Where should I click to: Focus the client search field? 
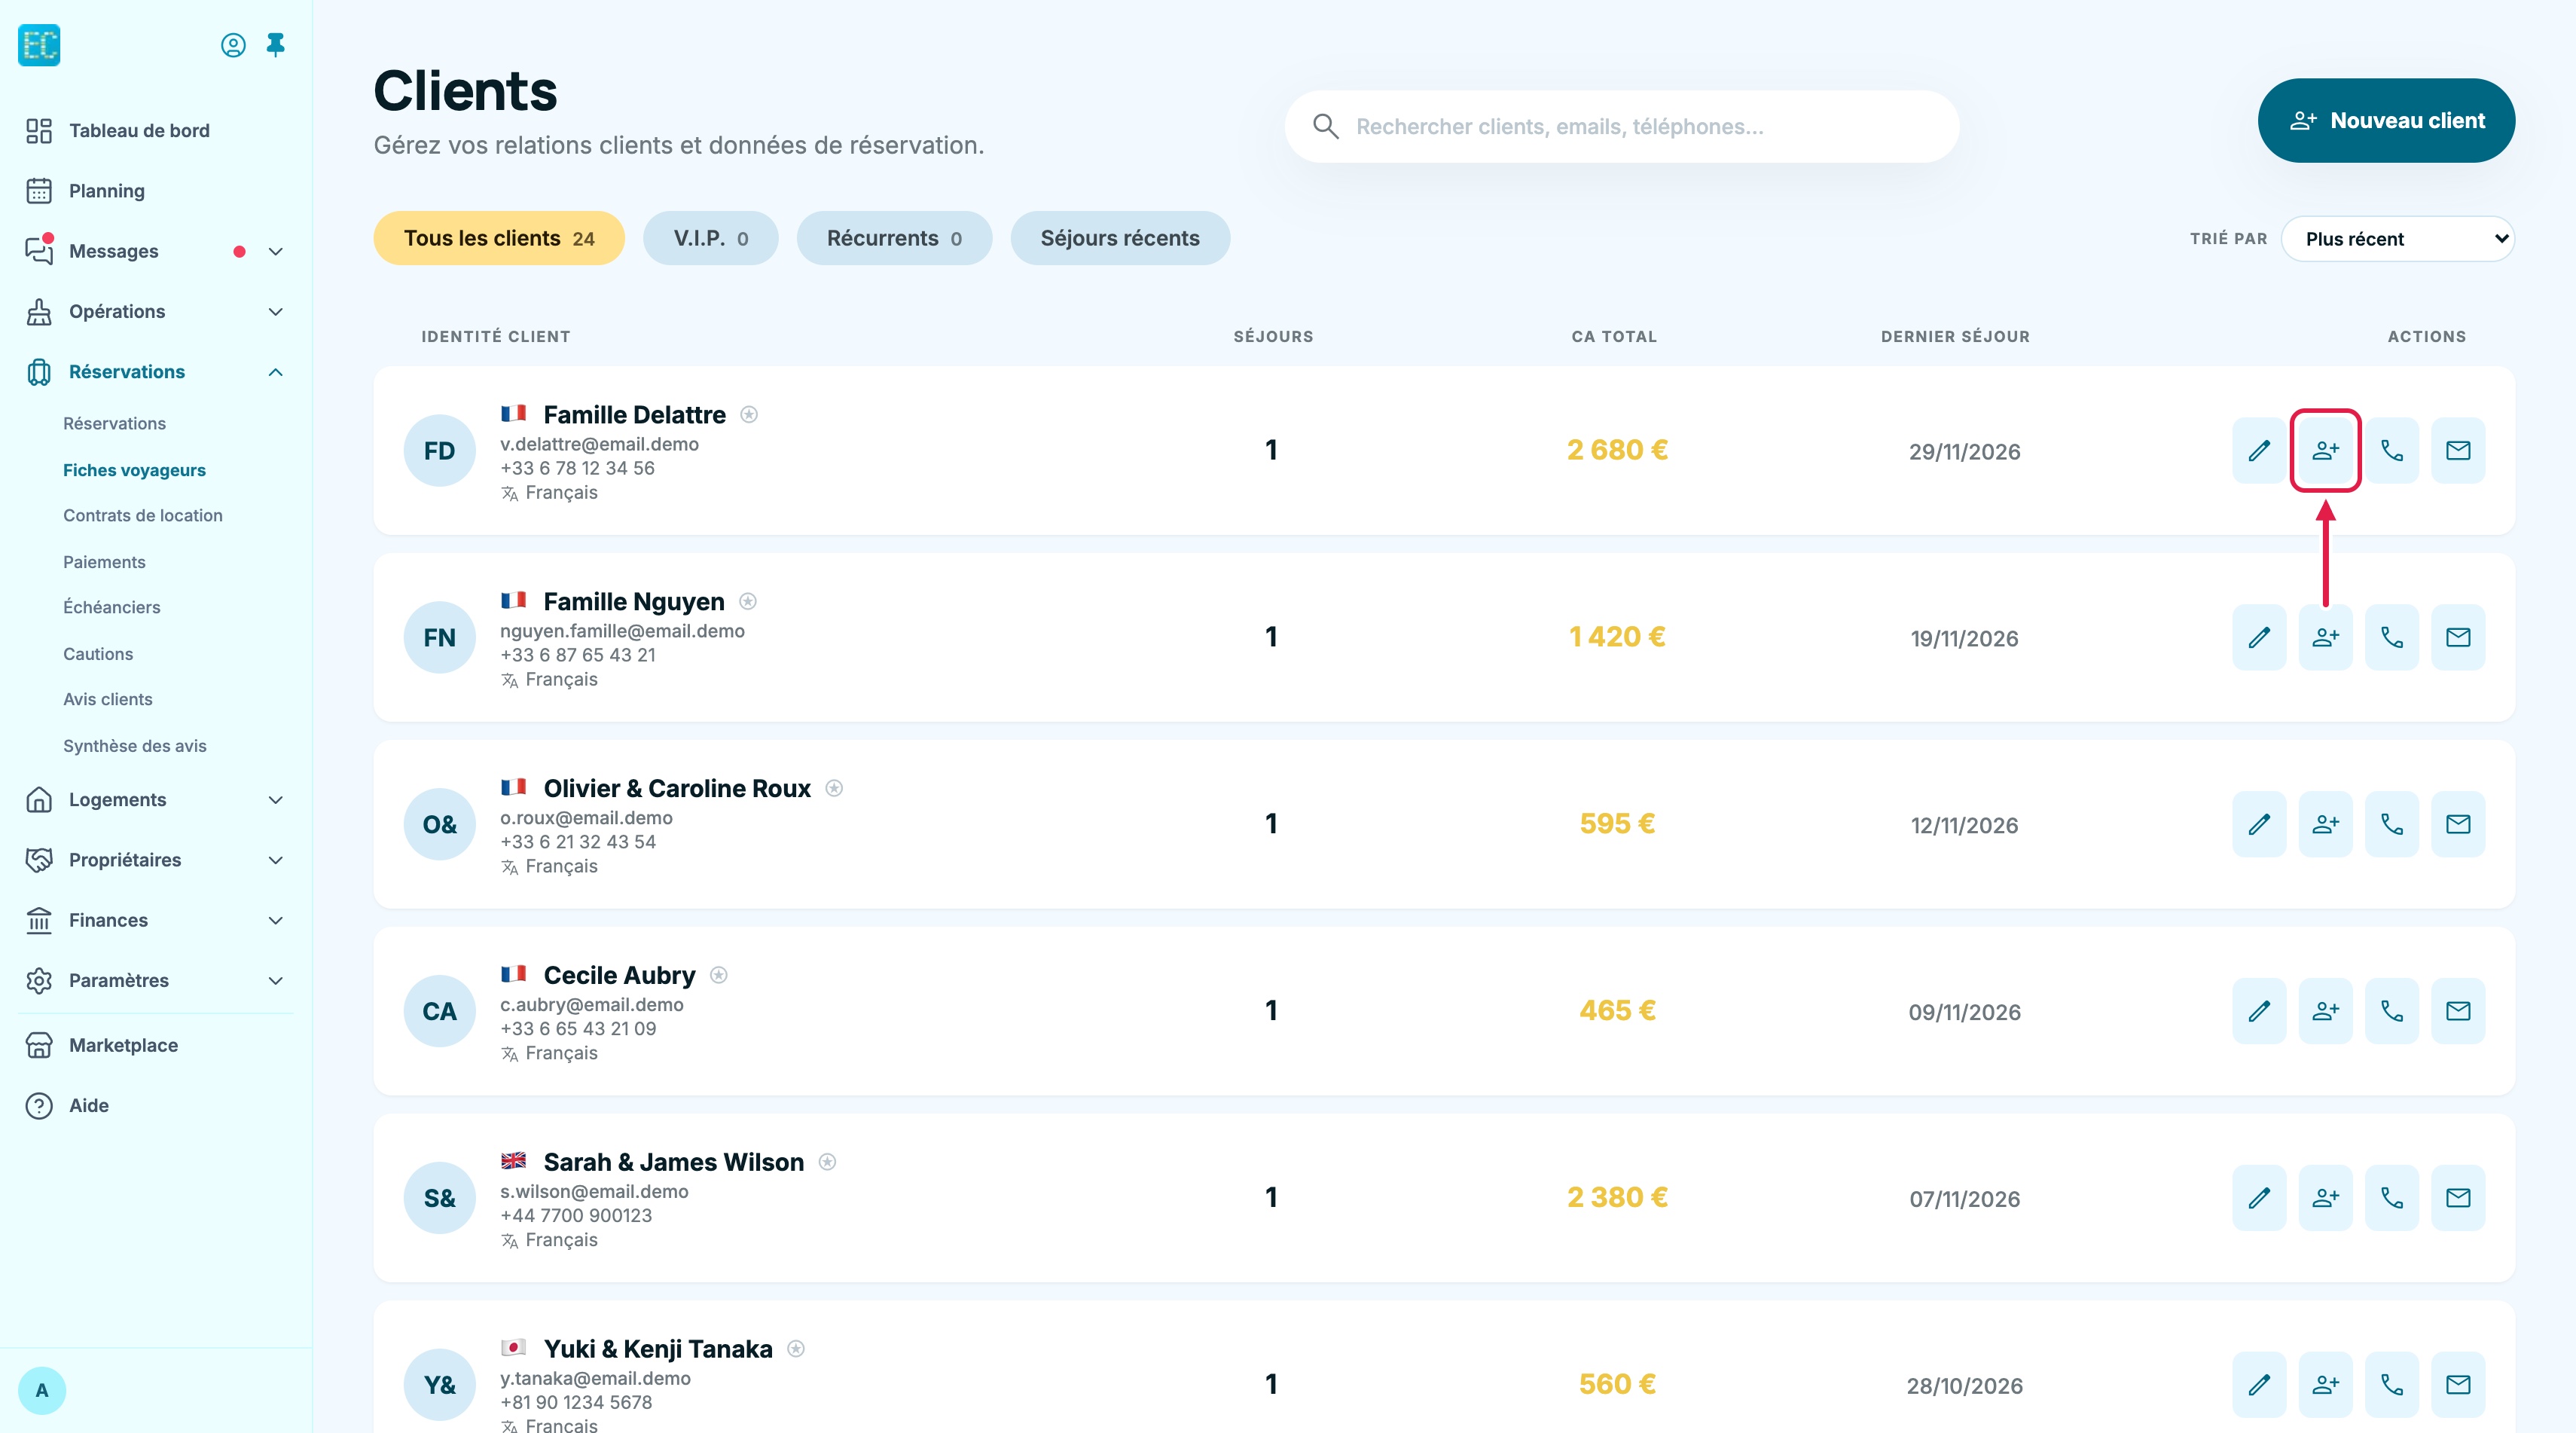click(x=1621, y=126)
